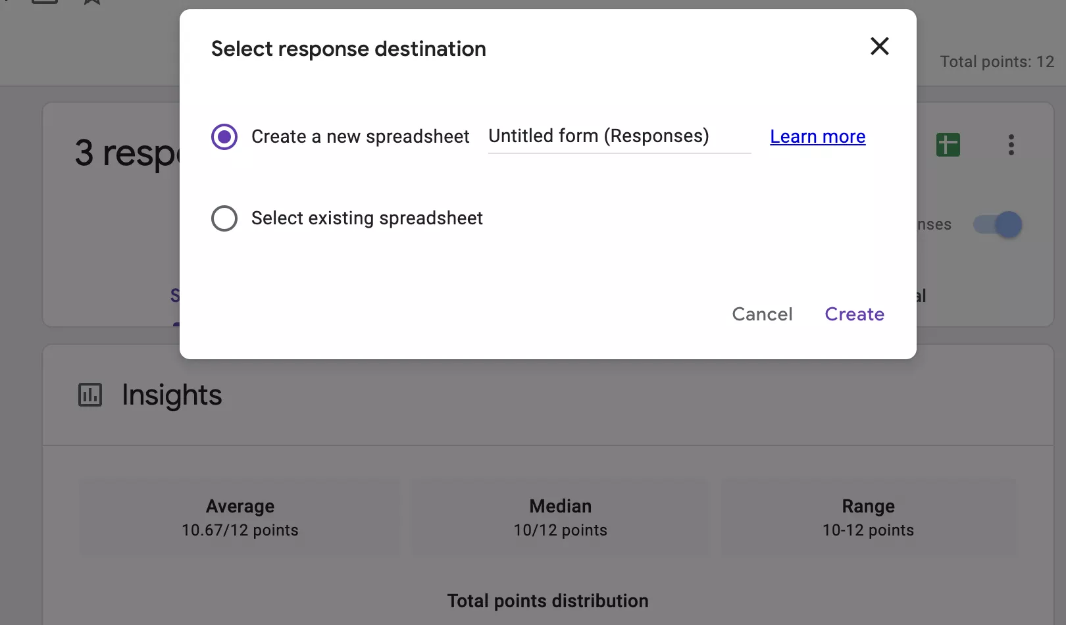Click the Total points: 12 label
This screenshot has width=1066, height=625.
tap(997, 61)
